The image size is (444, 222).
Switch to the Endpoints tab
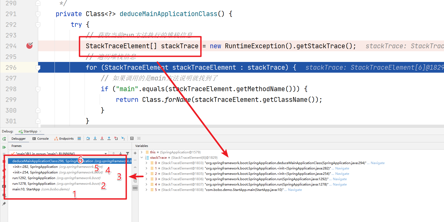coord(64,139)
